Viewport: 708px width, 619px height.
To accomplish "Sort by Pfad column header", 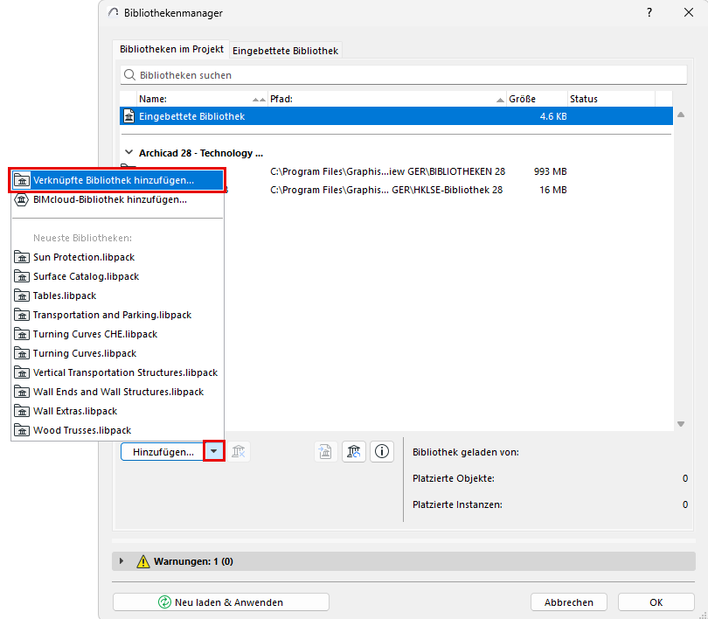I will coord(387,99).
